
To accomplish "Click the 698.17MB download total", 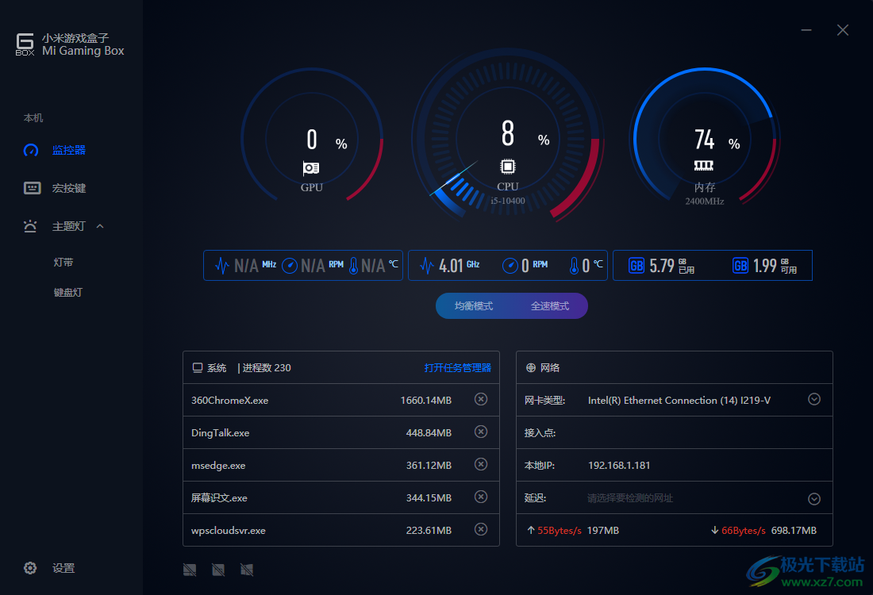I will pyautogui.click(x=794, y=531).
